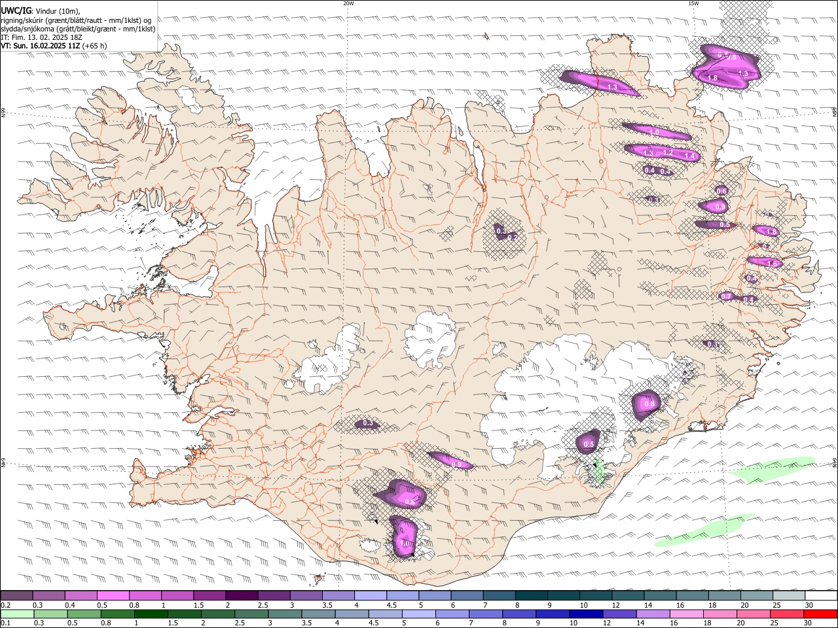Click 'VT: Sun. 16.02.2025 11Z (+65 h)' text
Image resolution: width=838 pixels, height=628 pixels.
54,46
